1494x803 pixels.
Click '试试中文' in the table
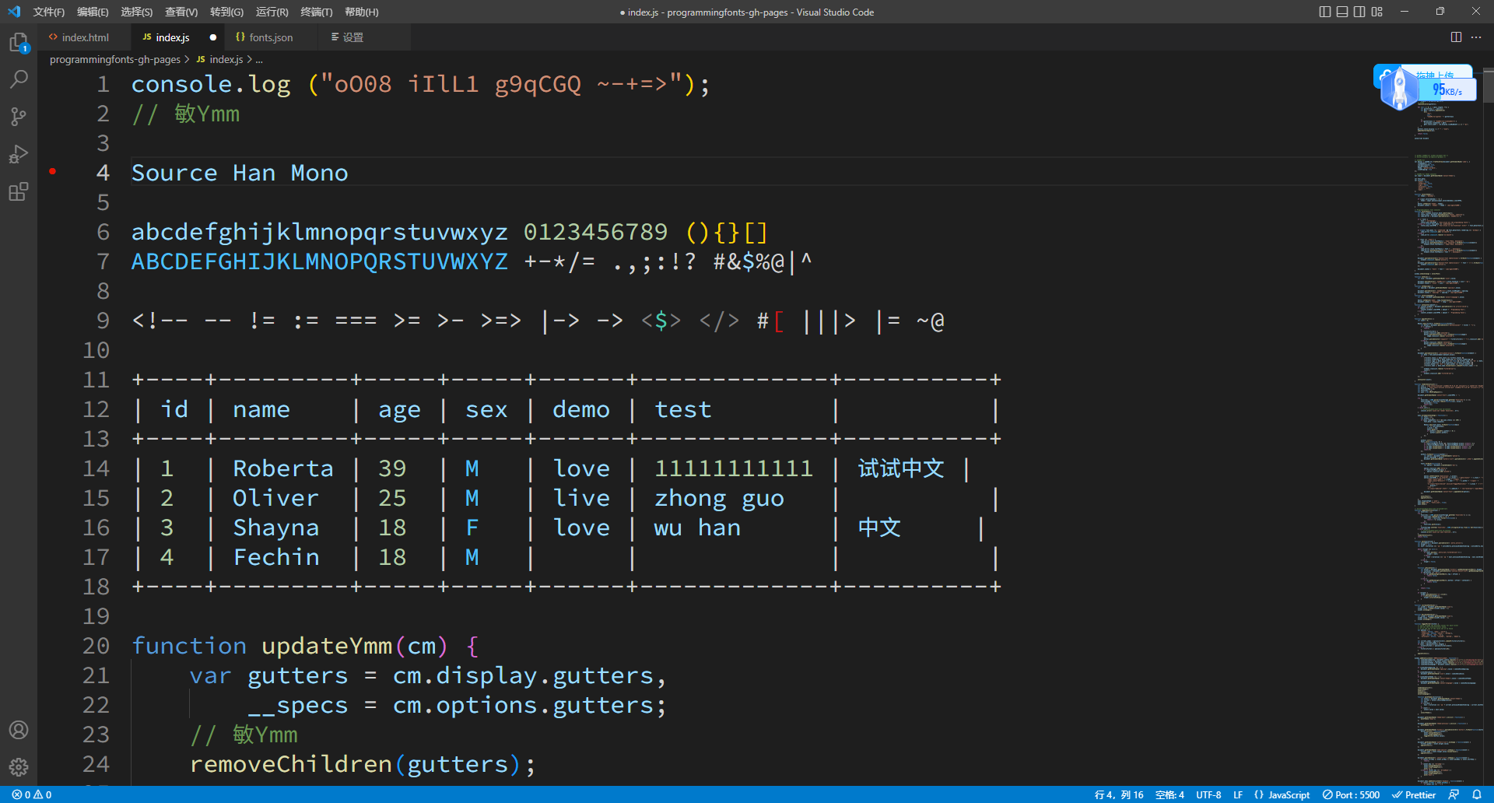901,468
